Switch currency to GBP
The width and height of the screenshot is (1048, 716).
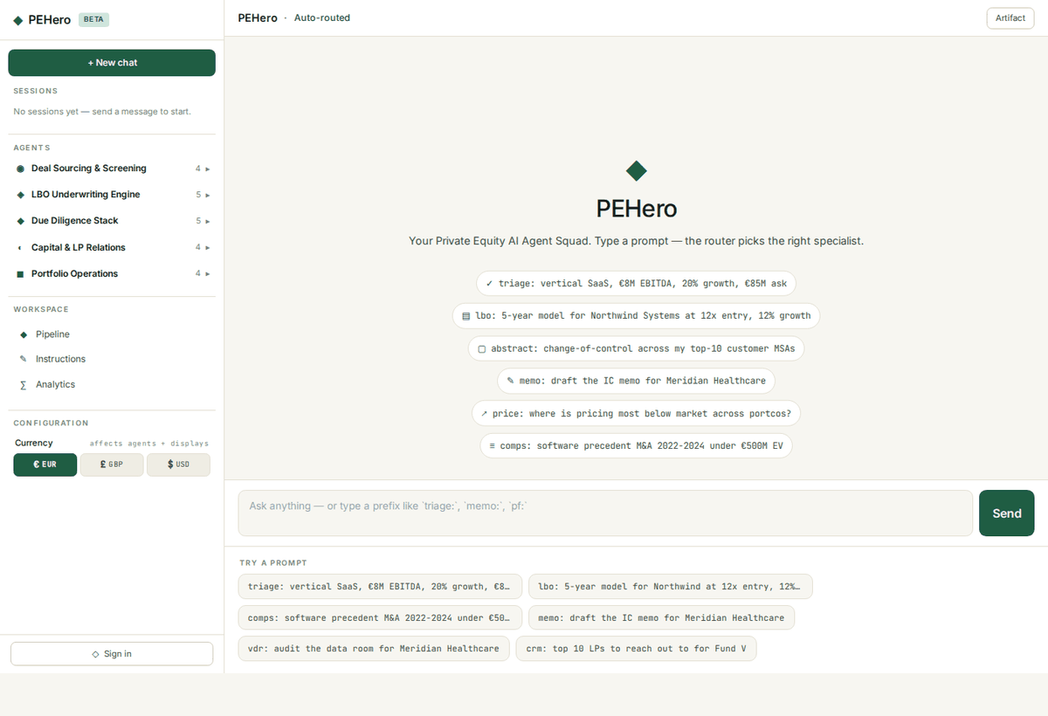[x=112, y=465]
